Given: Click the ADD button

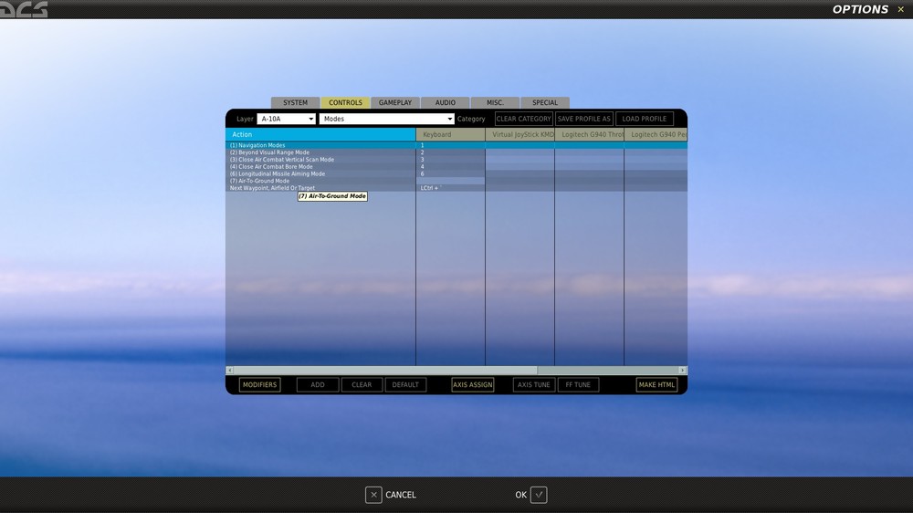Looking at the screenshot, I should 318,385.
